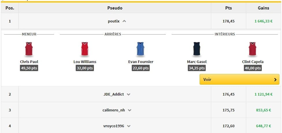Click the Gains column header
This screenshot has height=133, width=282.
coord(263,8)
